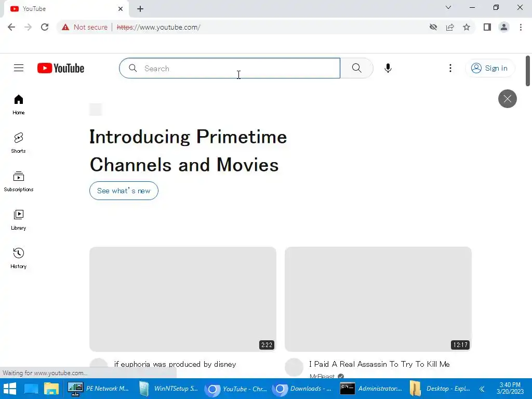Click the Sign in button
Viewport: 532px width, 399px height.
point(489,68)
